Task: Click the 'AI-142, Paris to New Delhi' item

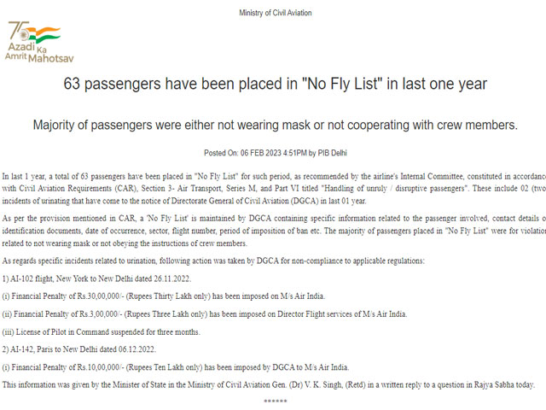Action: [x=79, y=349]
